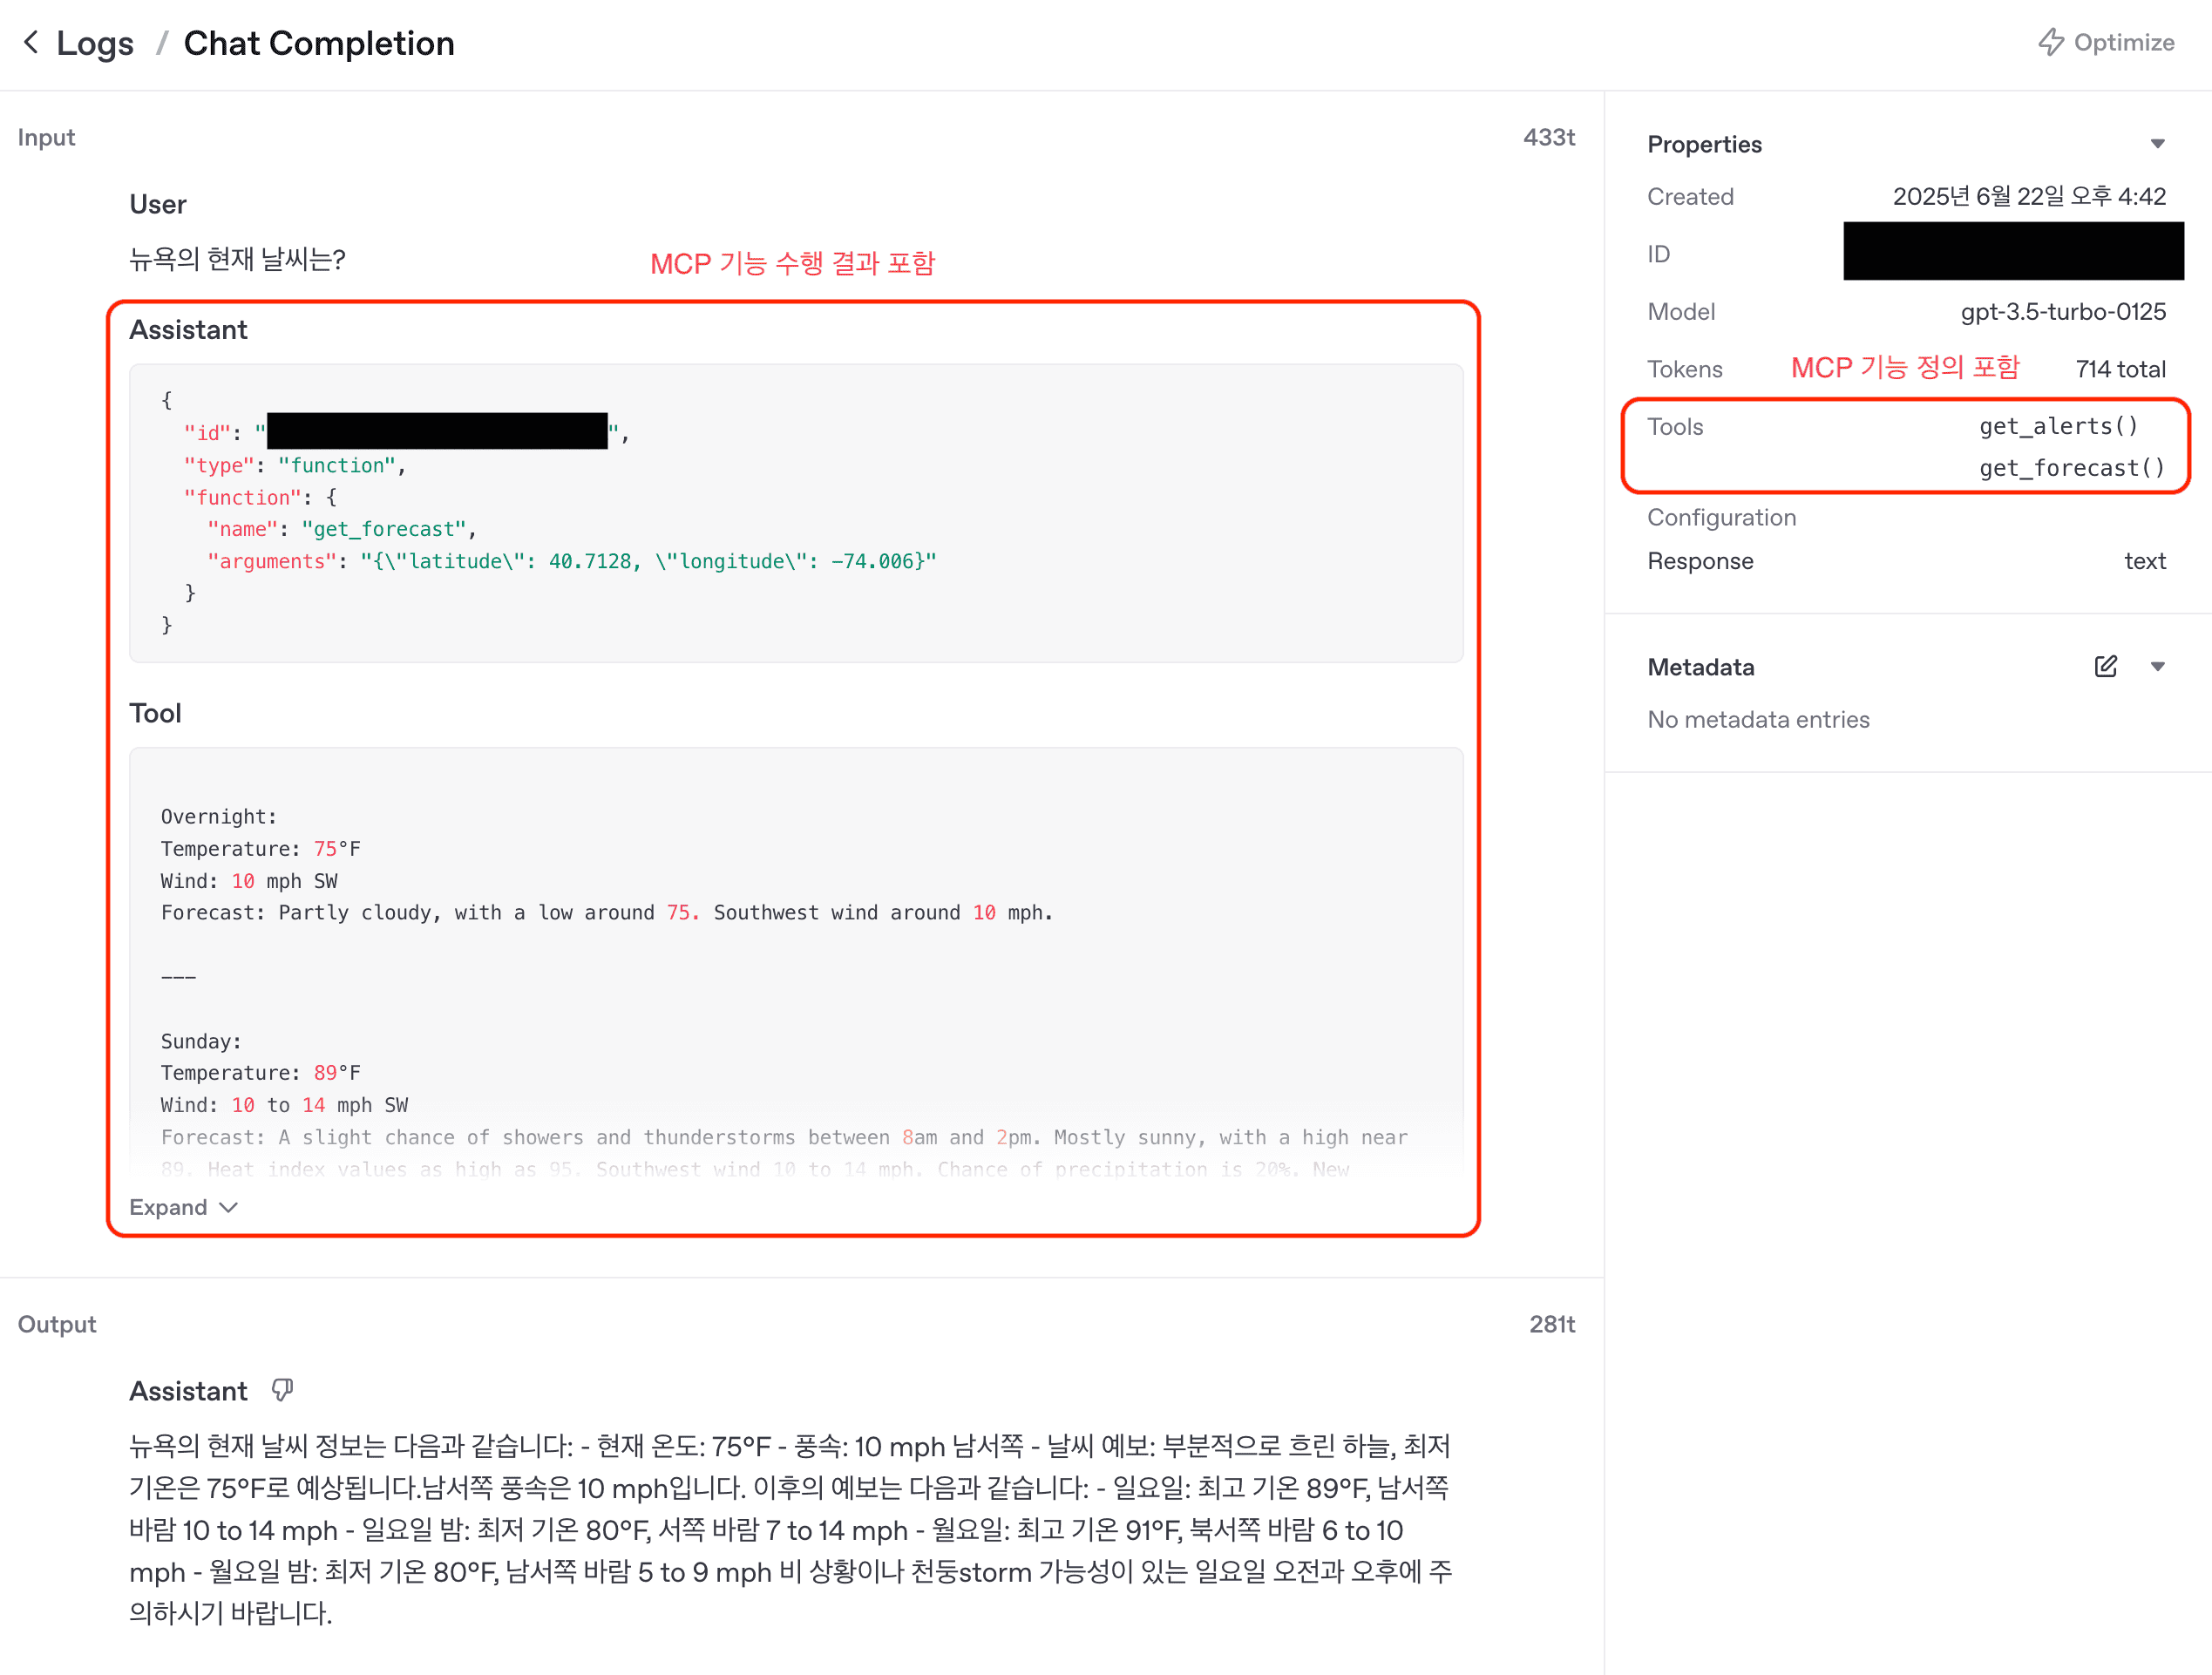Click the 714 total tokens value
The height and width of the screenshot is (1675, 2212).
(2120, 369)
